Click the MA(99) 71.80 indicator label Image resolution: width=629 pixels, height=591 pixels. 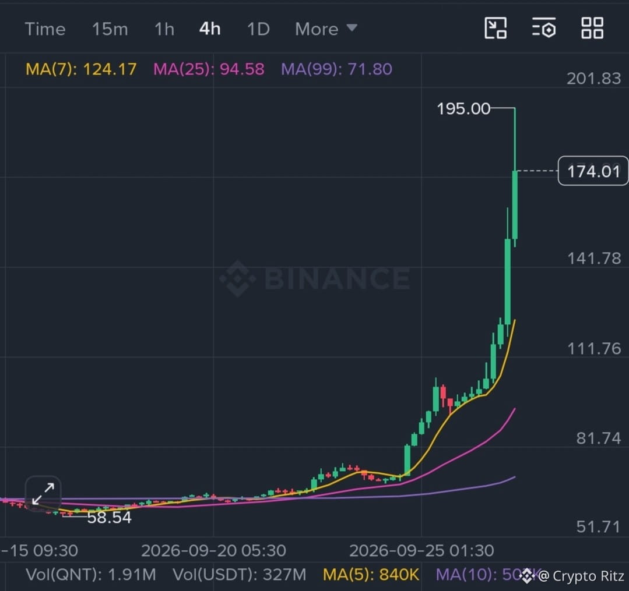pos(336,69)
